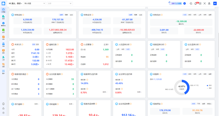
Task: Click the 6,358.00 今日应收 amount
Action: [28, 20]
